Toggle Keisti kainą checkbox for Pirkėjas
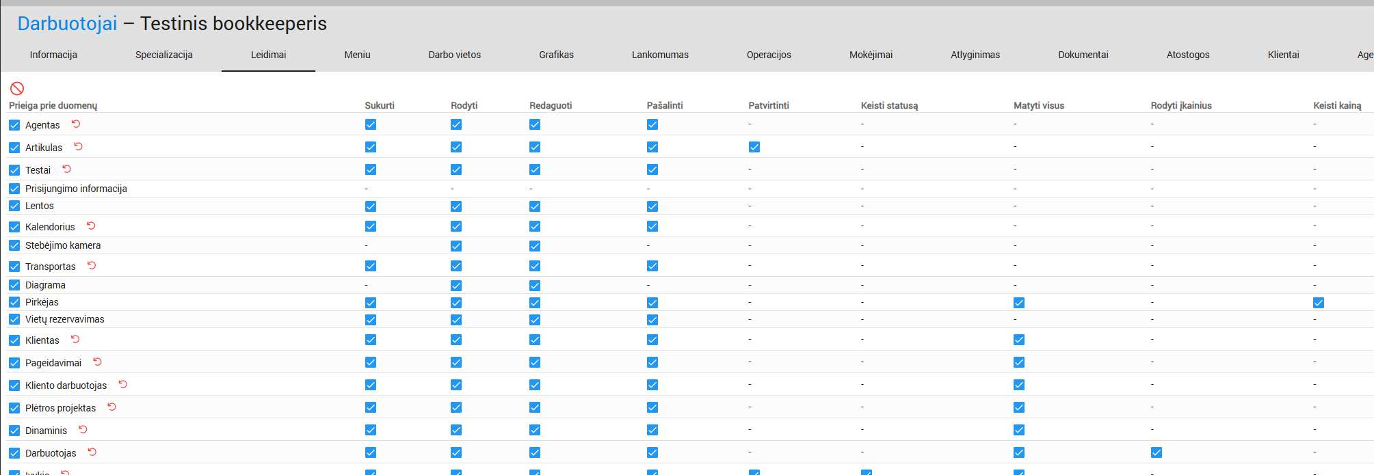1374x475 pixels. (1318, 303)
